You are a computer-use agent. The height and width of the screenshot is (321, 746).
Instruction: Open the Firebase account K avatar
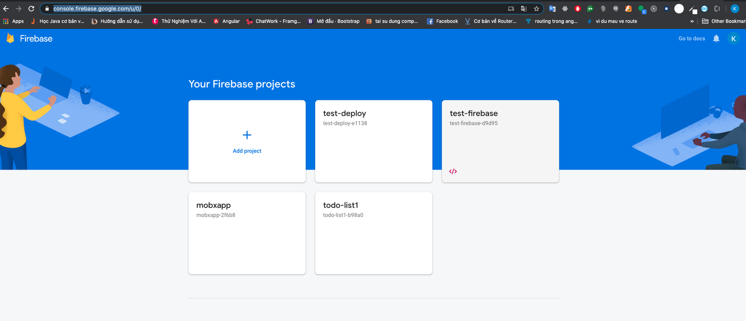point(733,39)
